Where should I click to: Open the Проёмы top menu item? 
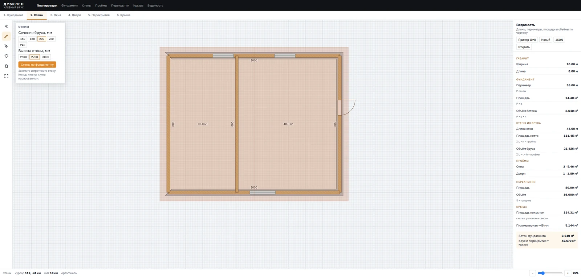pos(101,5)
